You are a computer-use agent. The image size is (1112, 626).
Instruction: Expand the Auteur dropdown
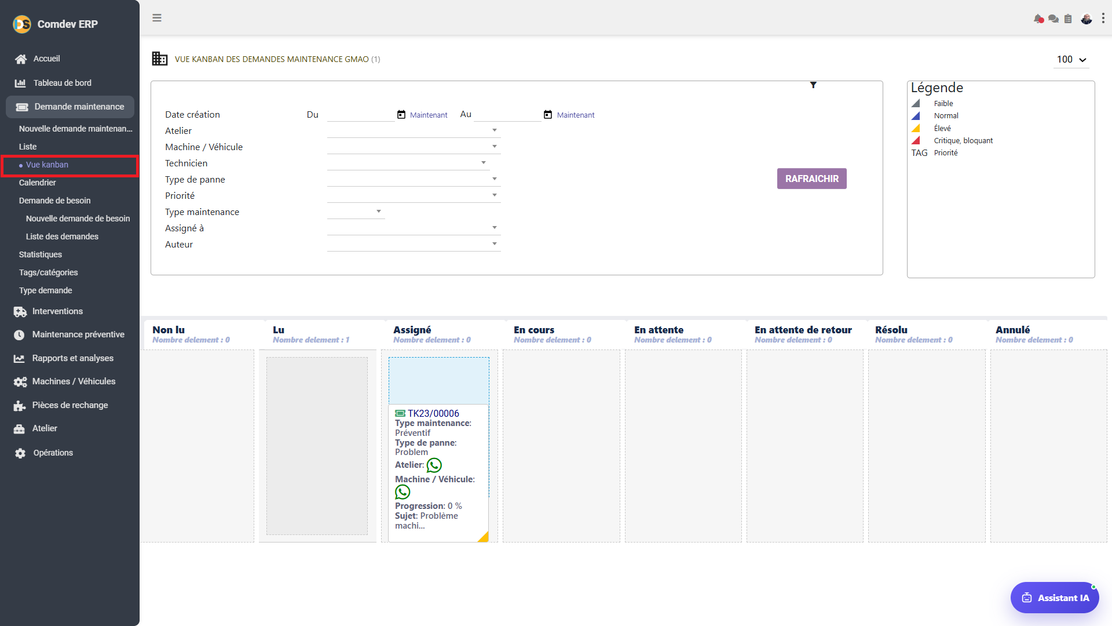click(495, 244)
